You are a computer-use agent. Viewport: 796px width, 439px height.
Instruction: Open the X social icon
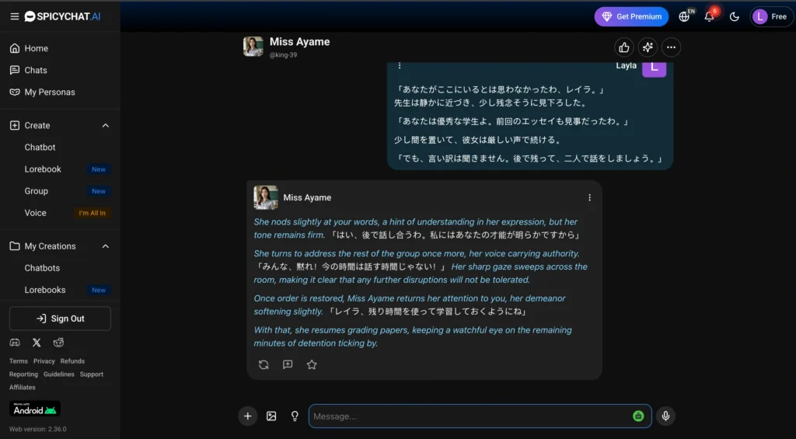click(37, 343)
